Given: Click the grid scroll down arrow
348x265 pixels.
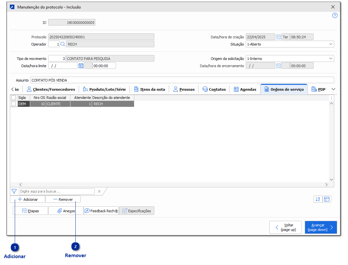Looking at the screenshot, I should [331, 180].
